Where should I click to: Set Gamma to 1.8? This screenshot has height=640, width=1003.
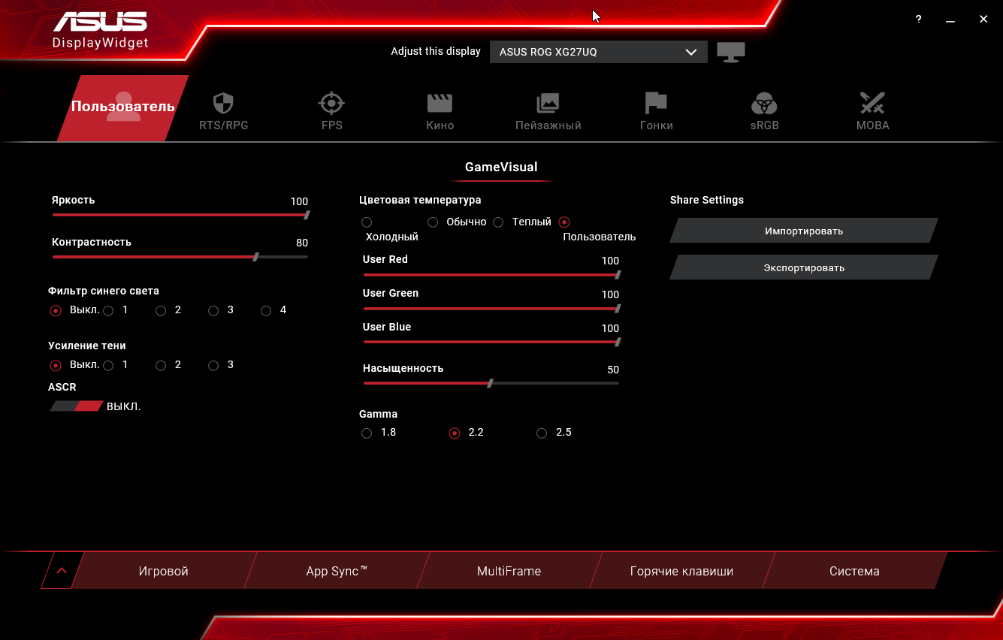tap(367, 433)
